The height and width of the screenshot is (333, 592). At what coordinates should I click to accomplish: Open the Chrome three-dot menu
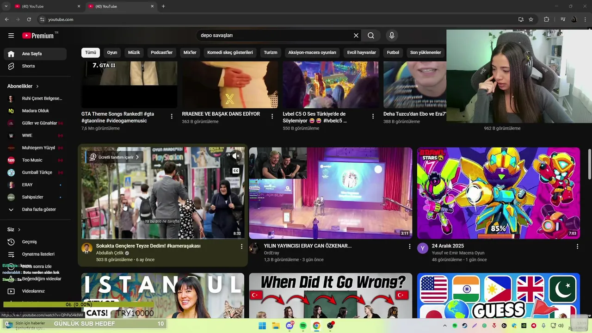[585, 19]
